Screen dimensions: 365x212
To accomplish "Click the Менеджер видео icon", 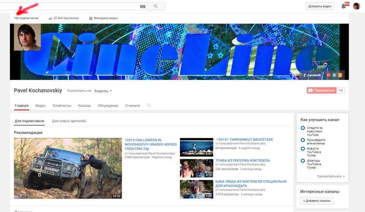I will point(91,18).
